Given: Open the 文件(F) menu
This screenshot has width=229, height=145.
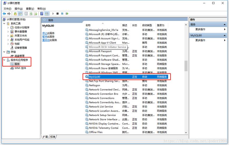Looking at the screenshot, I should coord(8,9).
